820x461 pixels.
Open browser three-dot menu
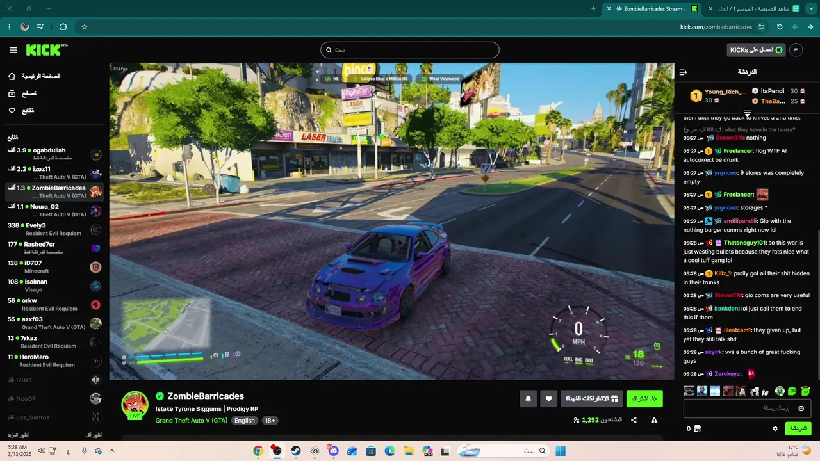pyautogui.click(x=9, y=27)
